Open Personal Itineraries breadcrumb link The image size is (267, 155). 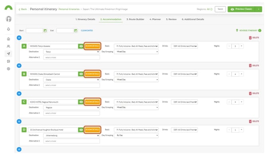(69, 9)
